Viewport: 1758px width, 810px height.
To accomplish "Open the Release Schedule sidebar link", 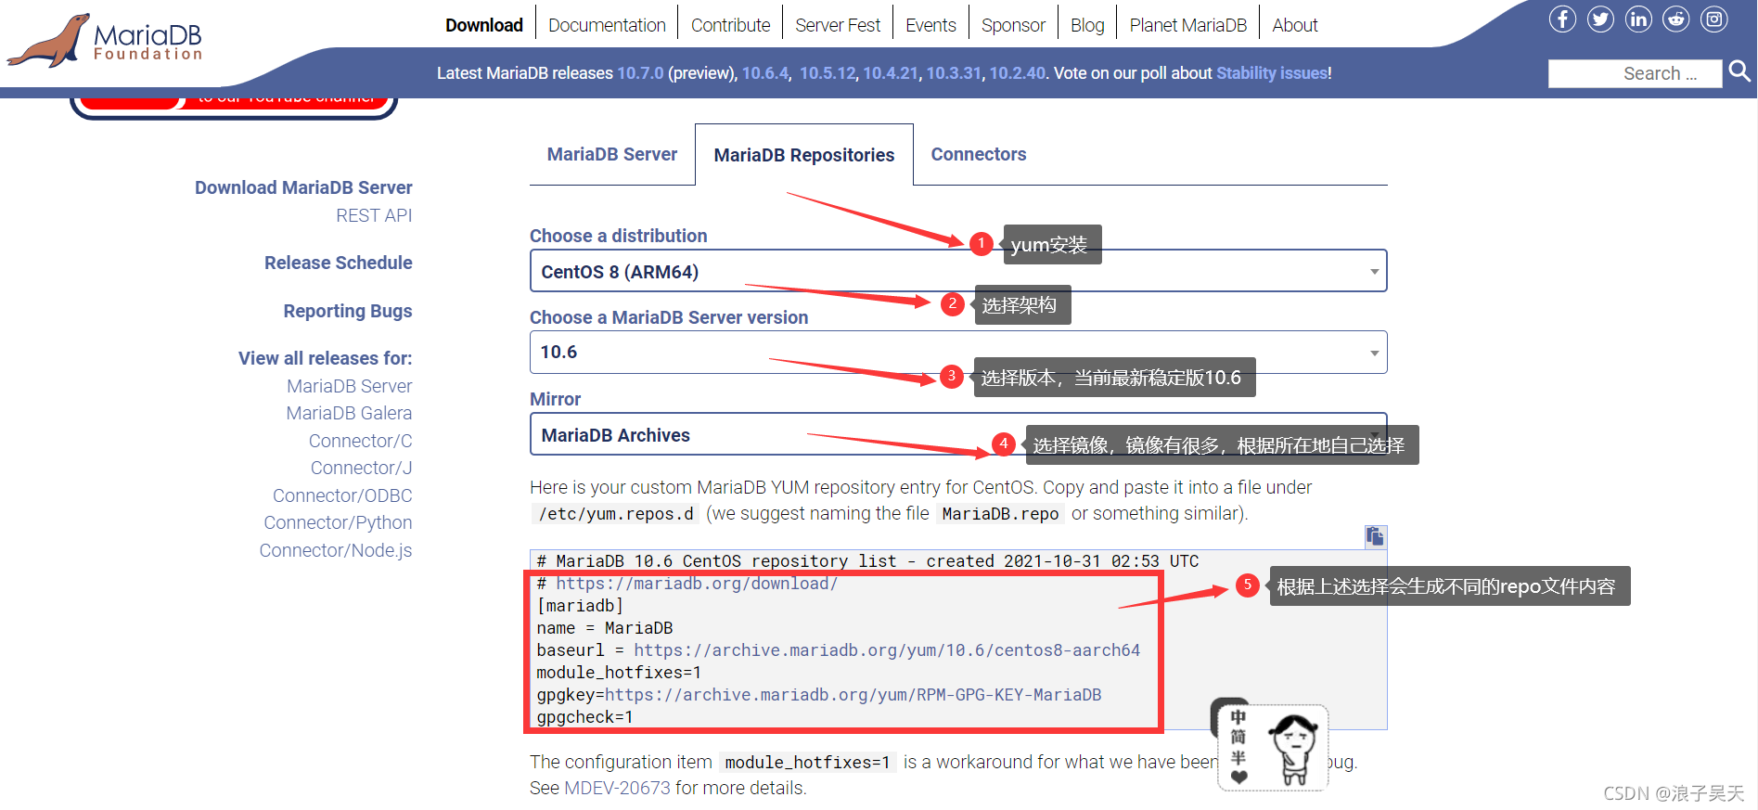I will [339, 263].
